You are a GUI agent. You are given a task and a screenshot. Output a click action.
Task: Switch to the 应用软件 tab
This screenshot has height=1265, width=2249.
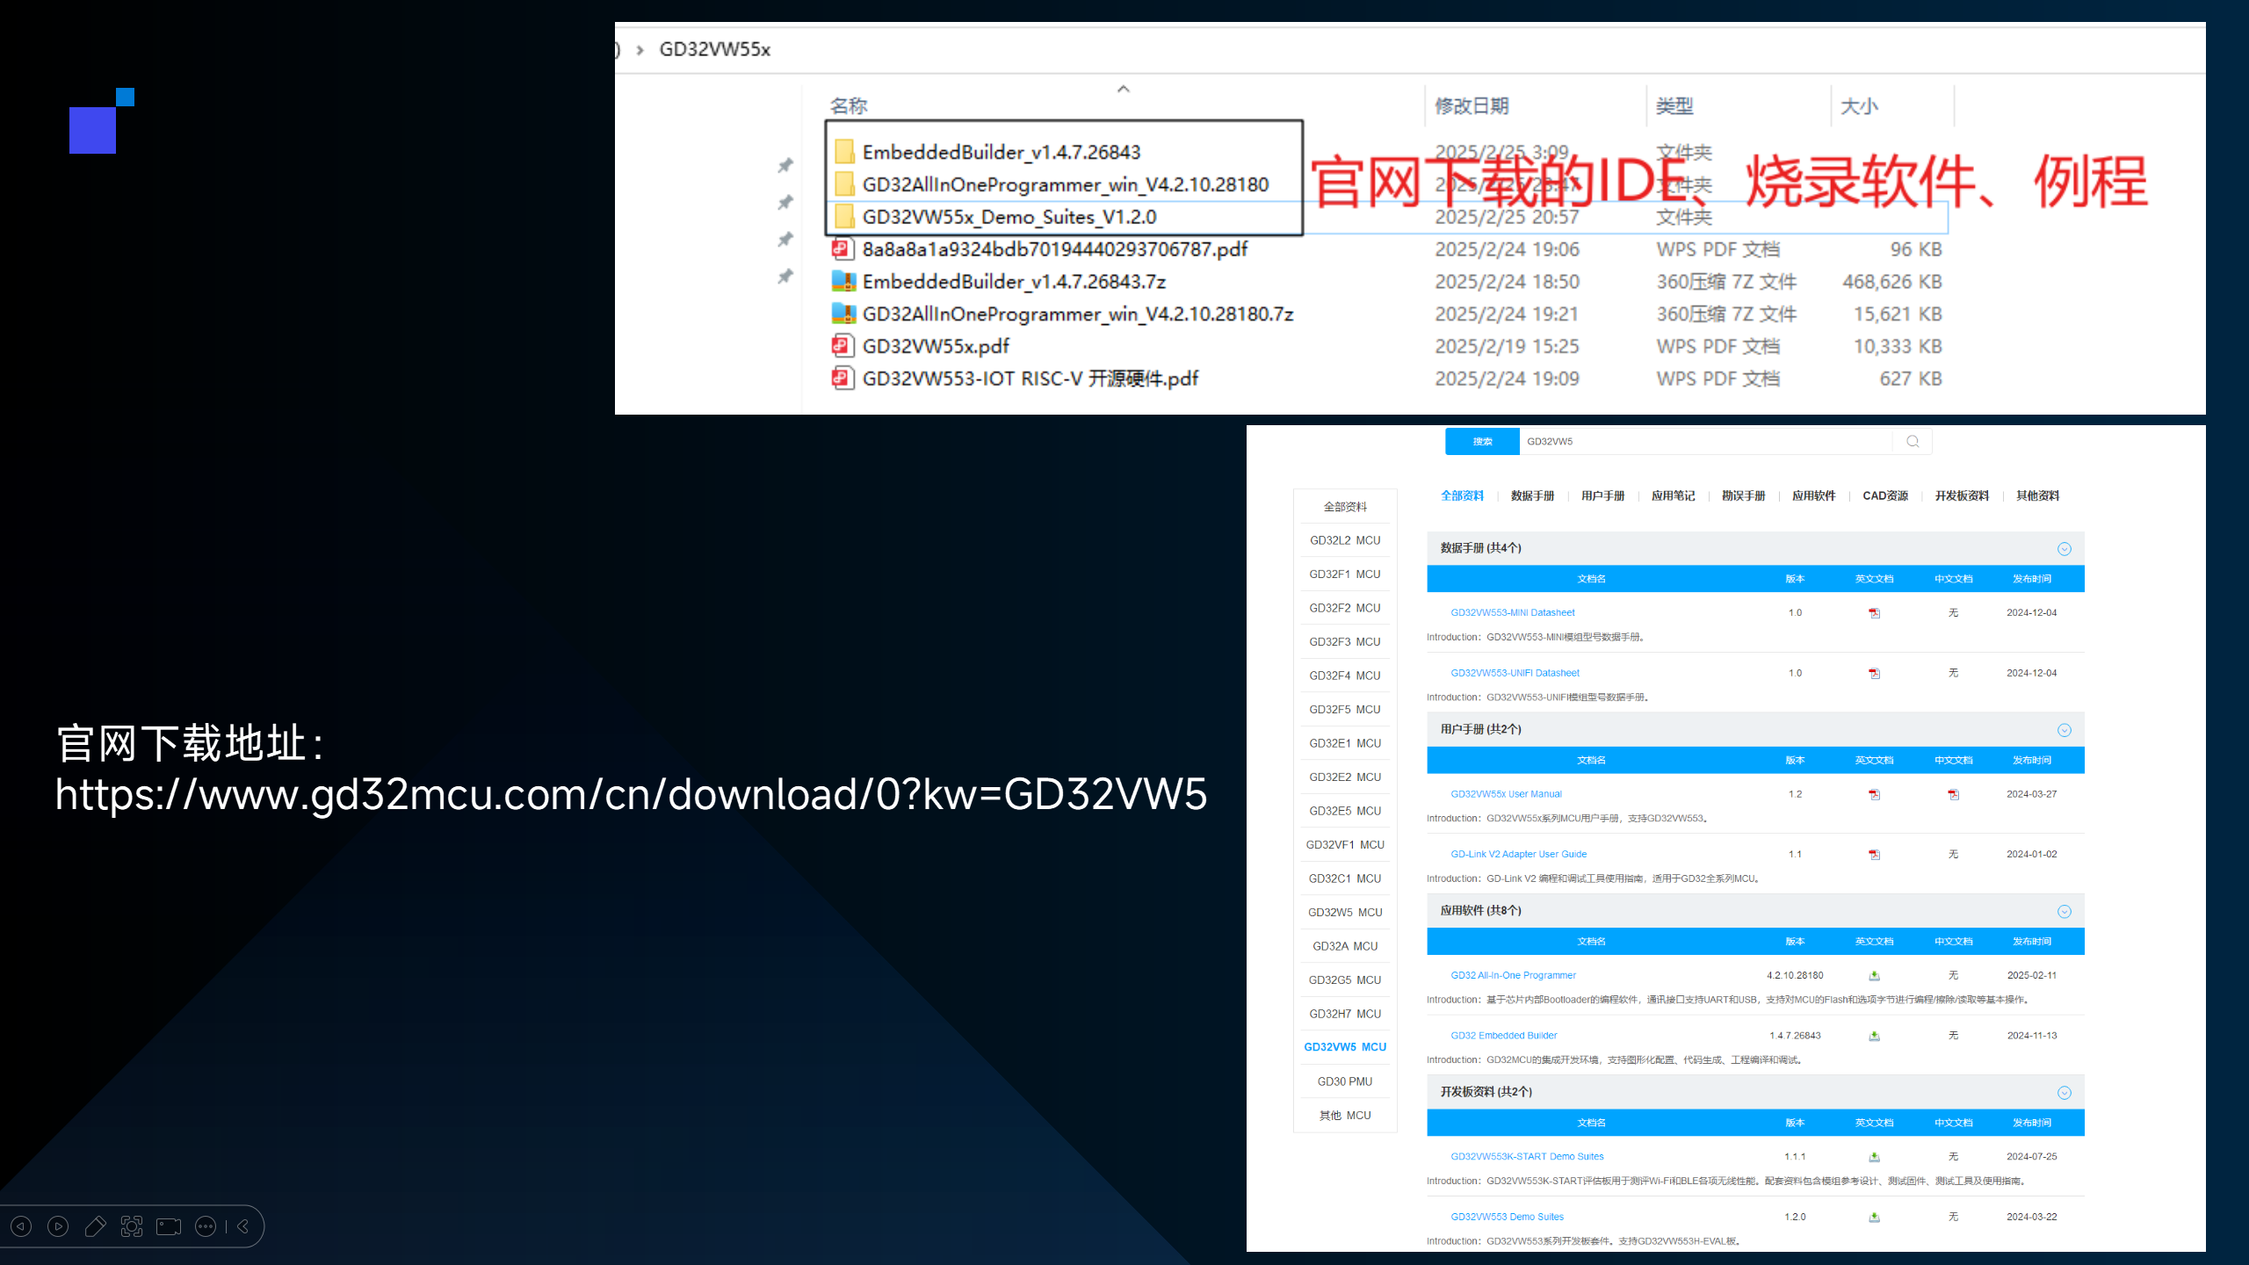click(x=1813, y=496)
